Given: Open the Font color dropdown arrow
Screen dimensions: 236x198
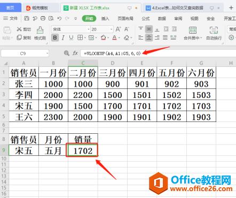Looking at the screenshot, I should [x=119, y=38].
